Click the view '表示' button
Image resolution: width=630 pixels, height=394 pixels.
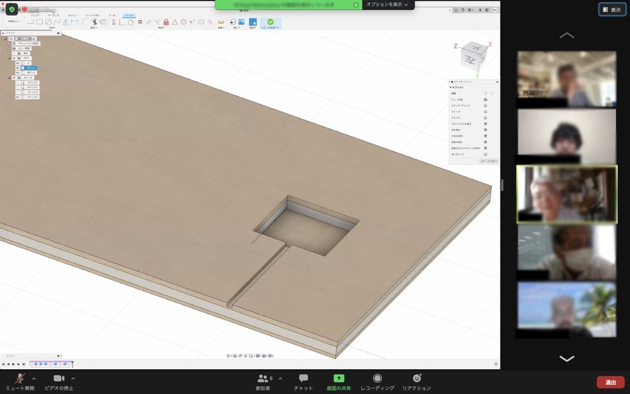tap(612, 9)
